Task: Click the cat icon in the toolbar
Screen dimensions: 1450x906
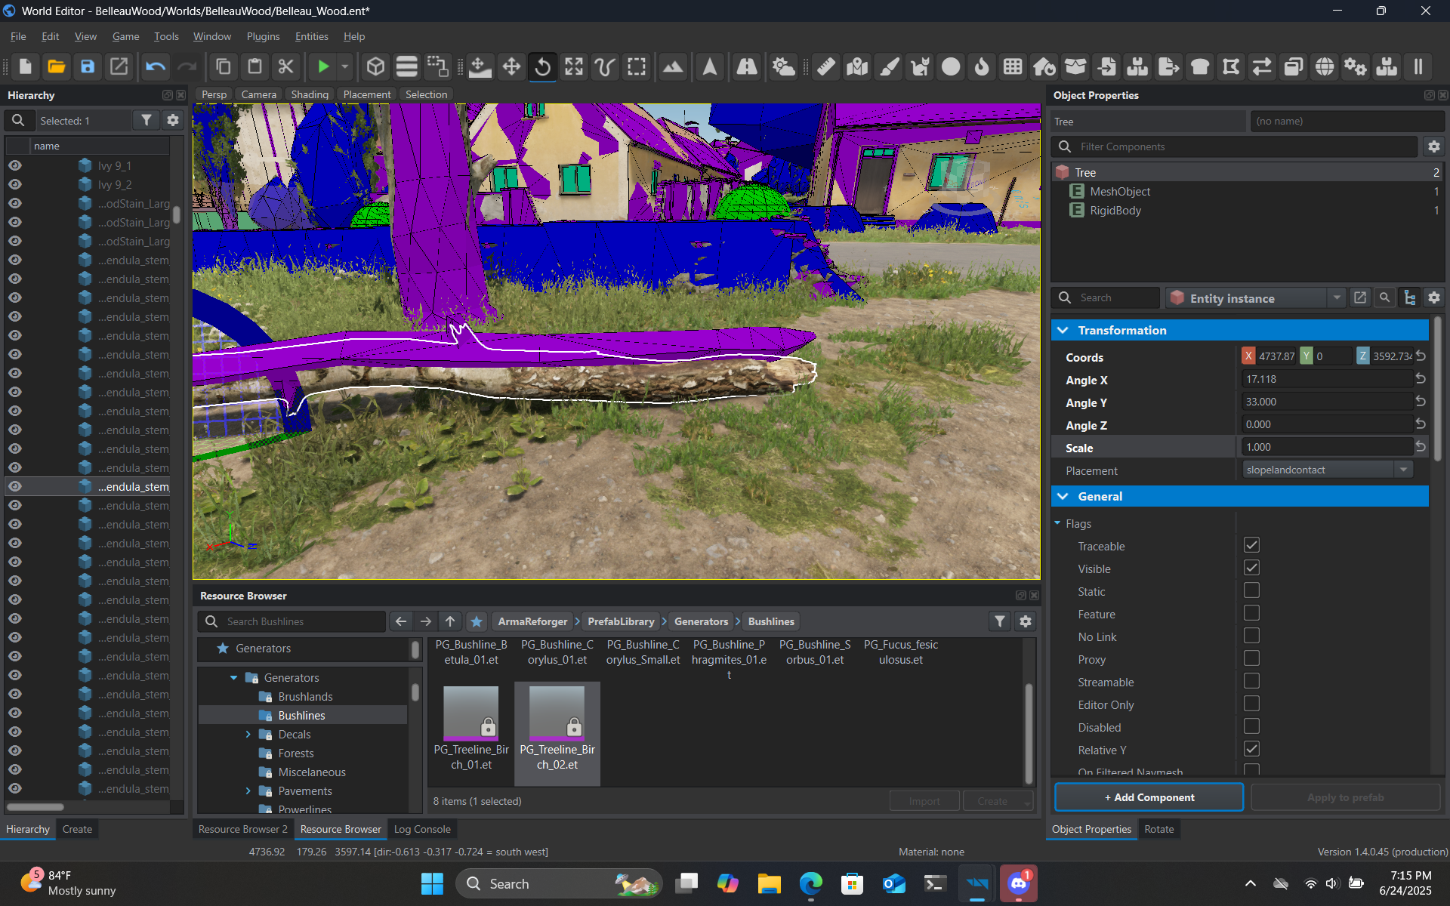Action: coord(920,66)
